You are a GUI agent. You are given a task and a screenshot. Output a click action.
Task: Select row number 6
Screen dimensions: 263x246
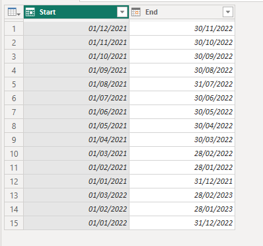click(x=14, y=98)
